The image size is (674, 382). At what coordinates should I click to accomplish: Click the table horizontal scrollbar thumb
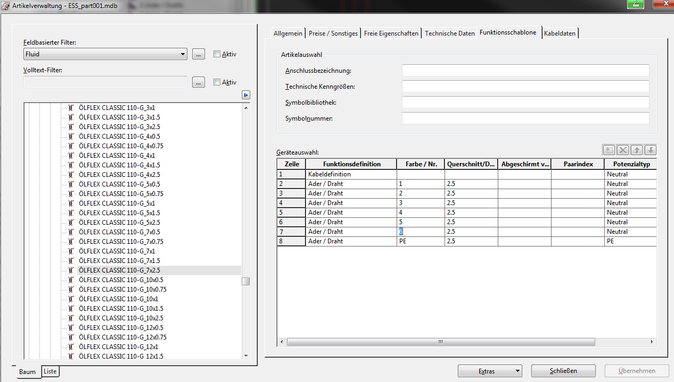[x=441, y=342]
